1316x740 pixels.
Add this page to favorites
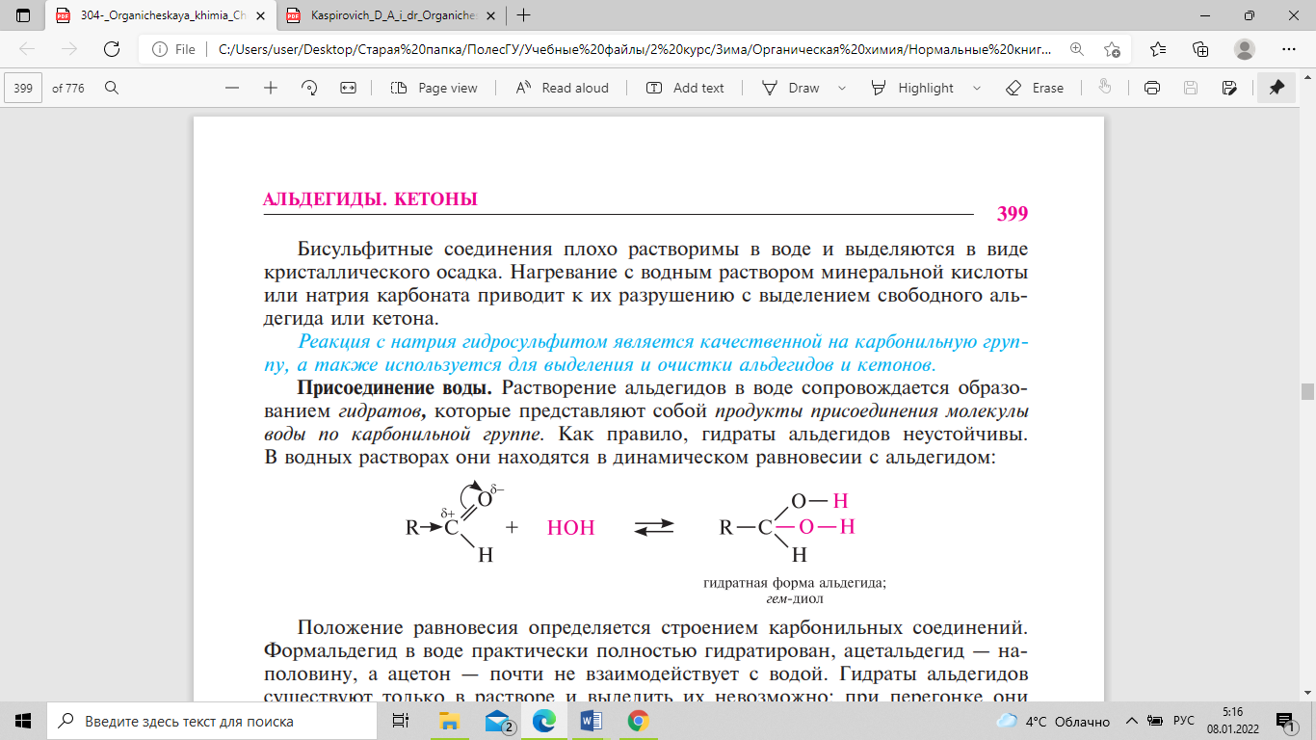point(1113,49)
